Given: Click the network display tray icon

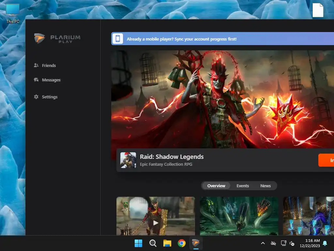Looking at the screenshot, I should pyautogui.click(x=283, y=243).
